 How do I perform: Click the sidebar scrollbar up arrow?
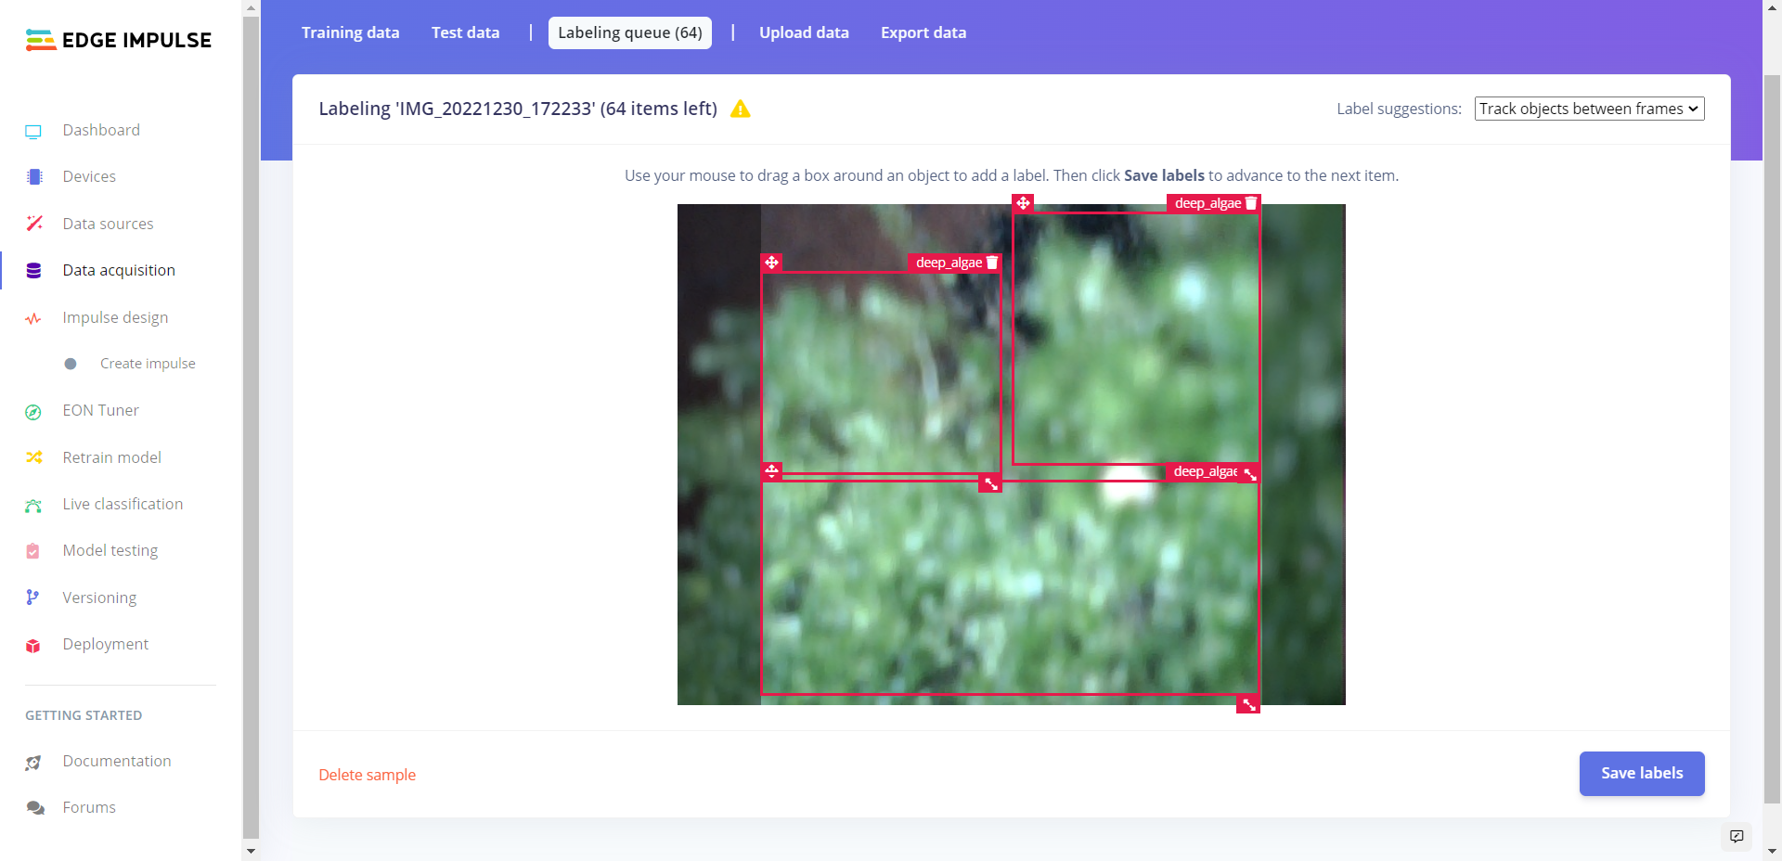pos(251,7)
